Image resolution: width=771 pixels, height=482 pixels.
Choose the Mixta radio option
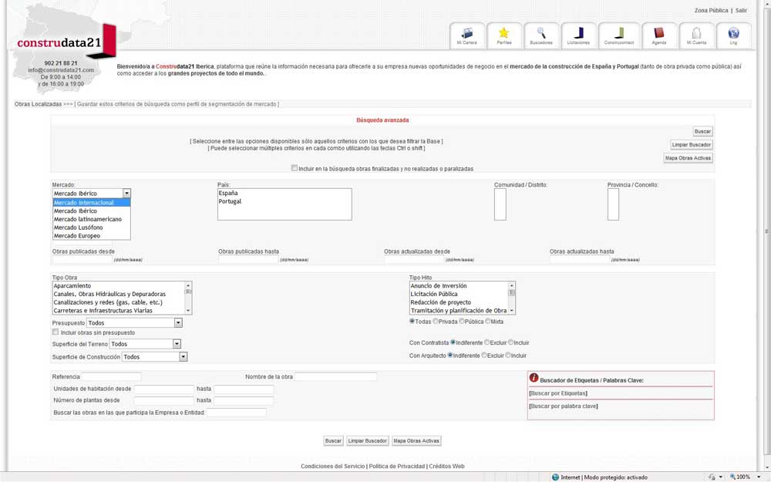click(488, 321)
